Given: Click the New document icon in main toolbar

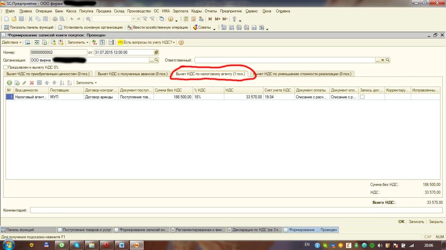Looking at the screenshot, I should click(7, 19).
